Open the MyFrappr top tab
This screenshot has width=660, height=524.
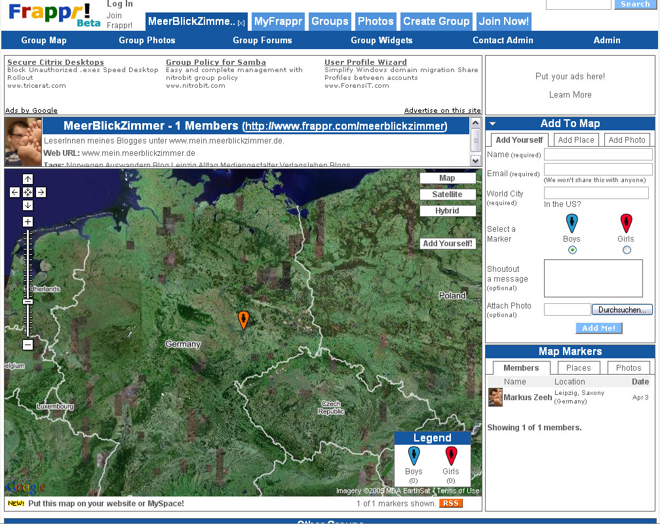point(278,22)
